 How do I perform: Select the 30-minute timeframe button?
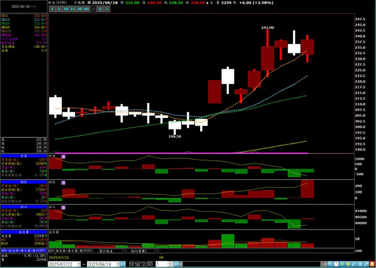(x=80, y=9)
